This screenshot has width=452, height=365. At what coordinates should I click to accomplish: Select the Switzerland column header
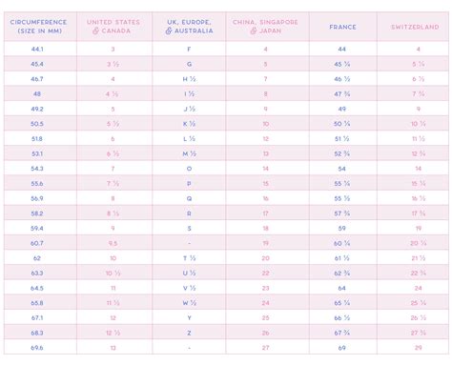pos(415,27)
